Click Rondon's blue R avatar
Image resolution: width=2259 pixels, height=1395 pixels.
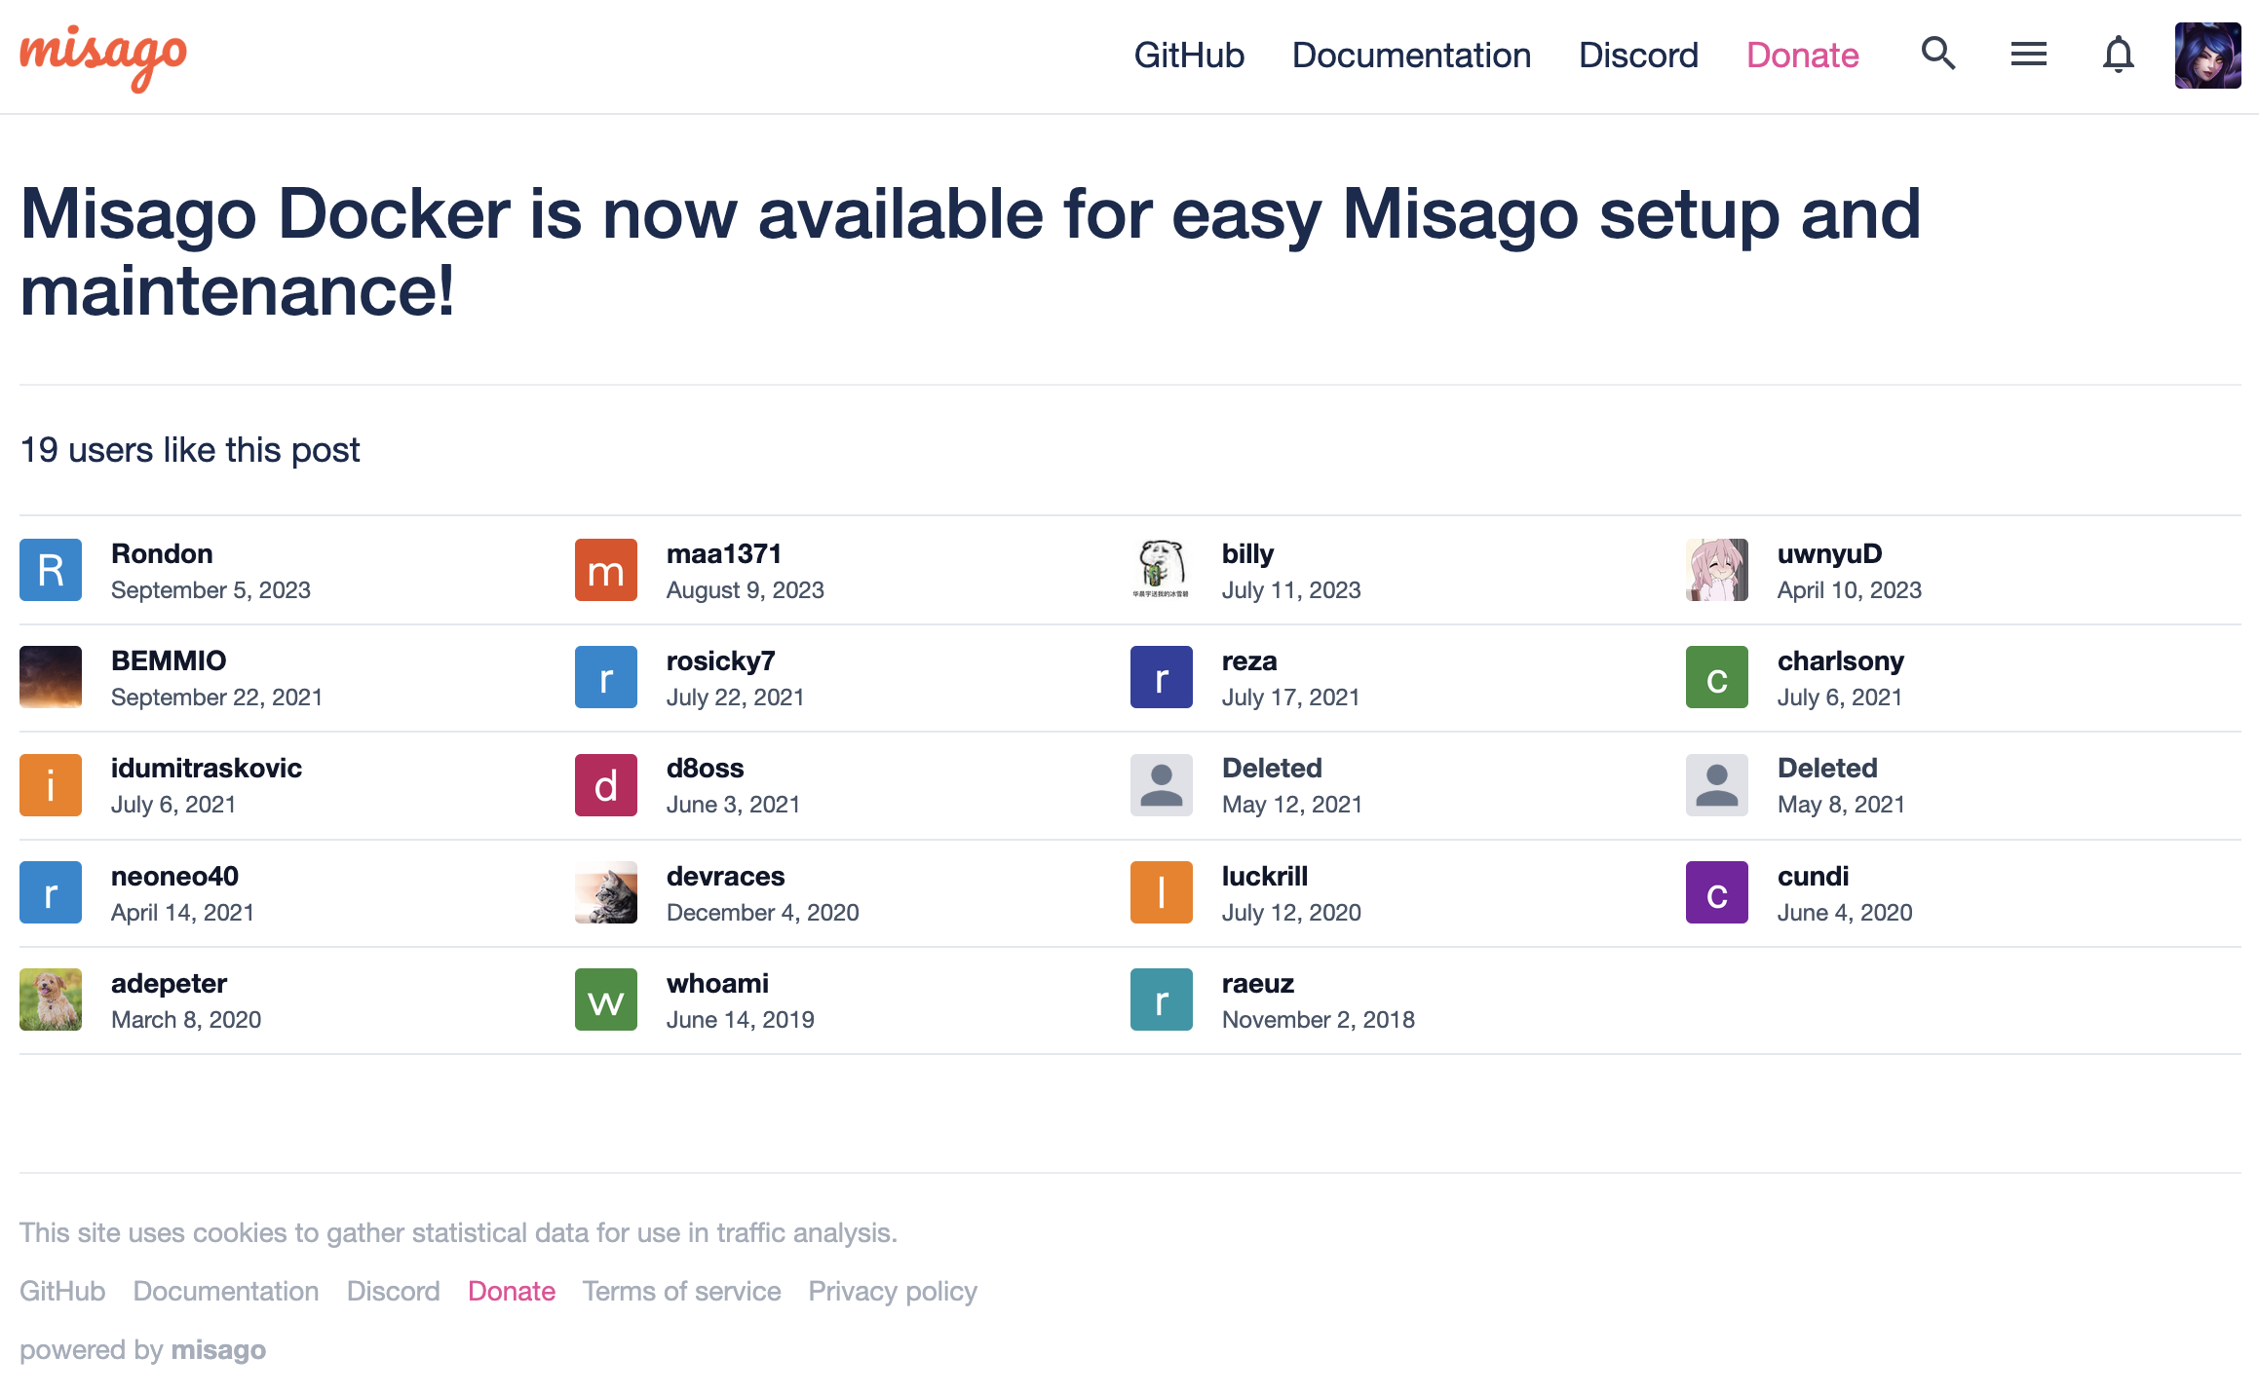point(51,570)
